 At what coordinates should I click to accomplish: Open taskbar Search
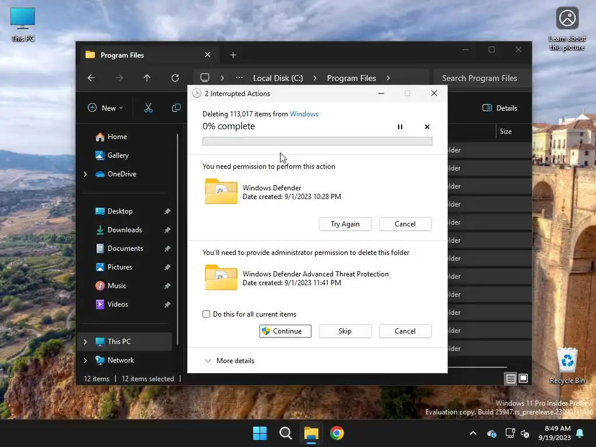tap(285, 433)
